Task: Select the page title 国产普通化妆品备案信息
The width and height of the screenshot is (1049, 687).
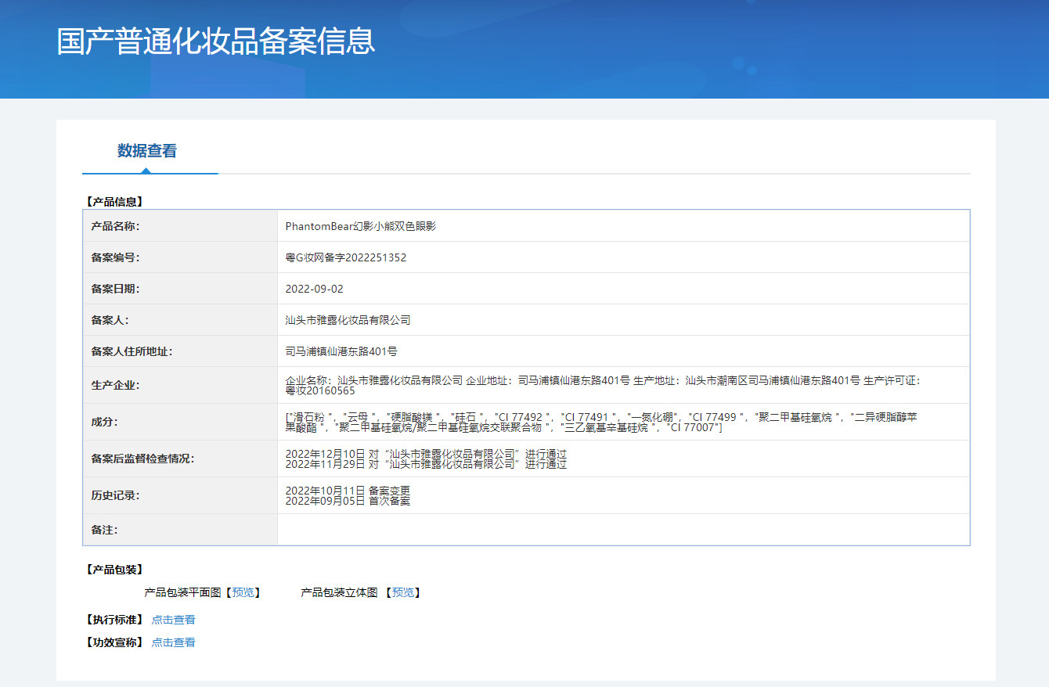Action: (x=216, y=41)
